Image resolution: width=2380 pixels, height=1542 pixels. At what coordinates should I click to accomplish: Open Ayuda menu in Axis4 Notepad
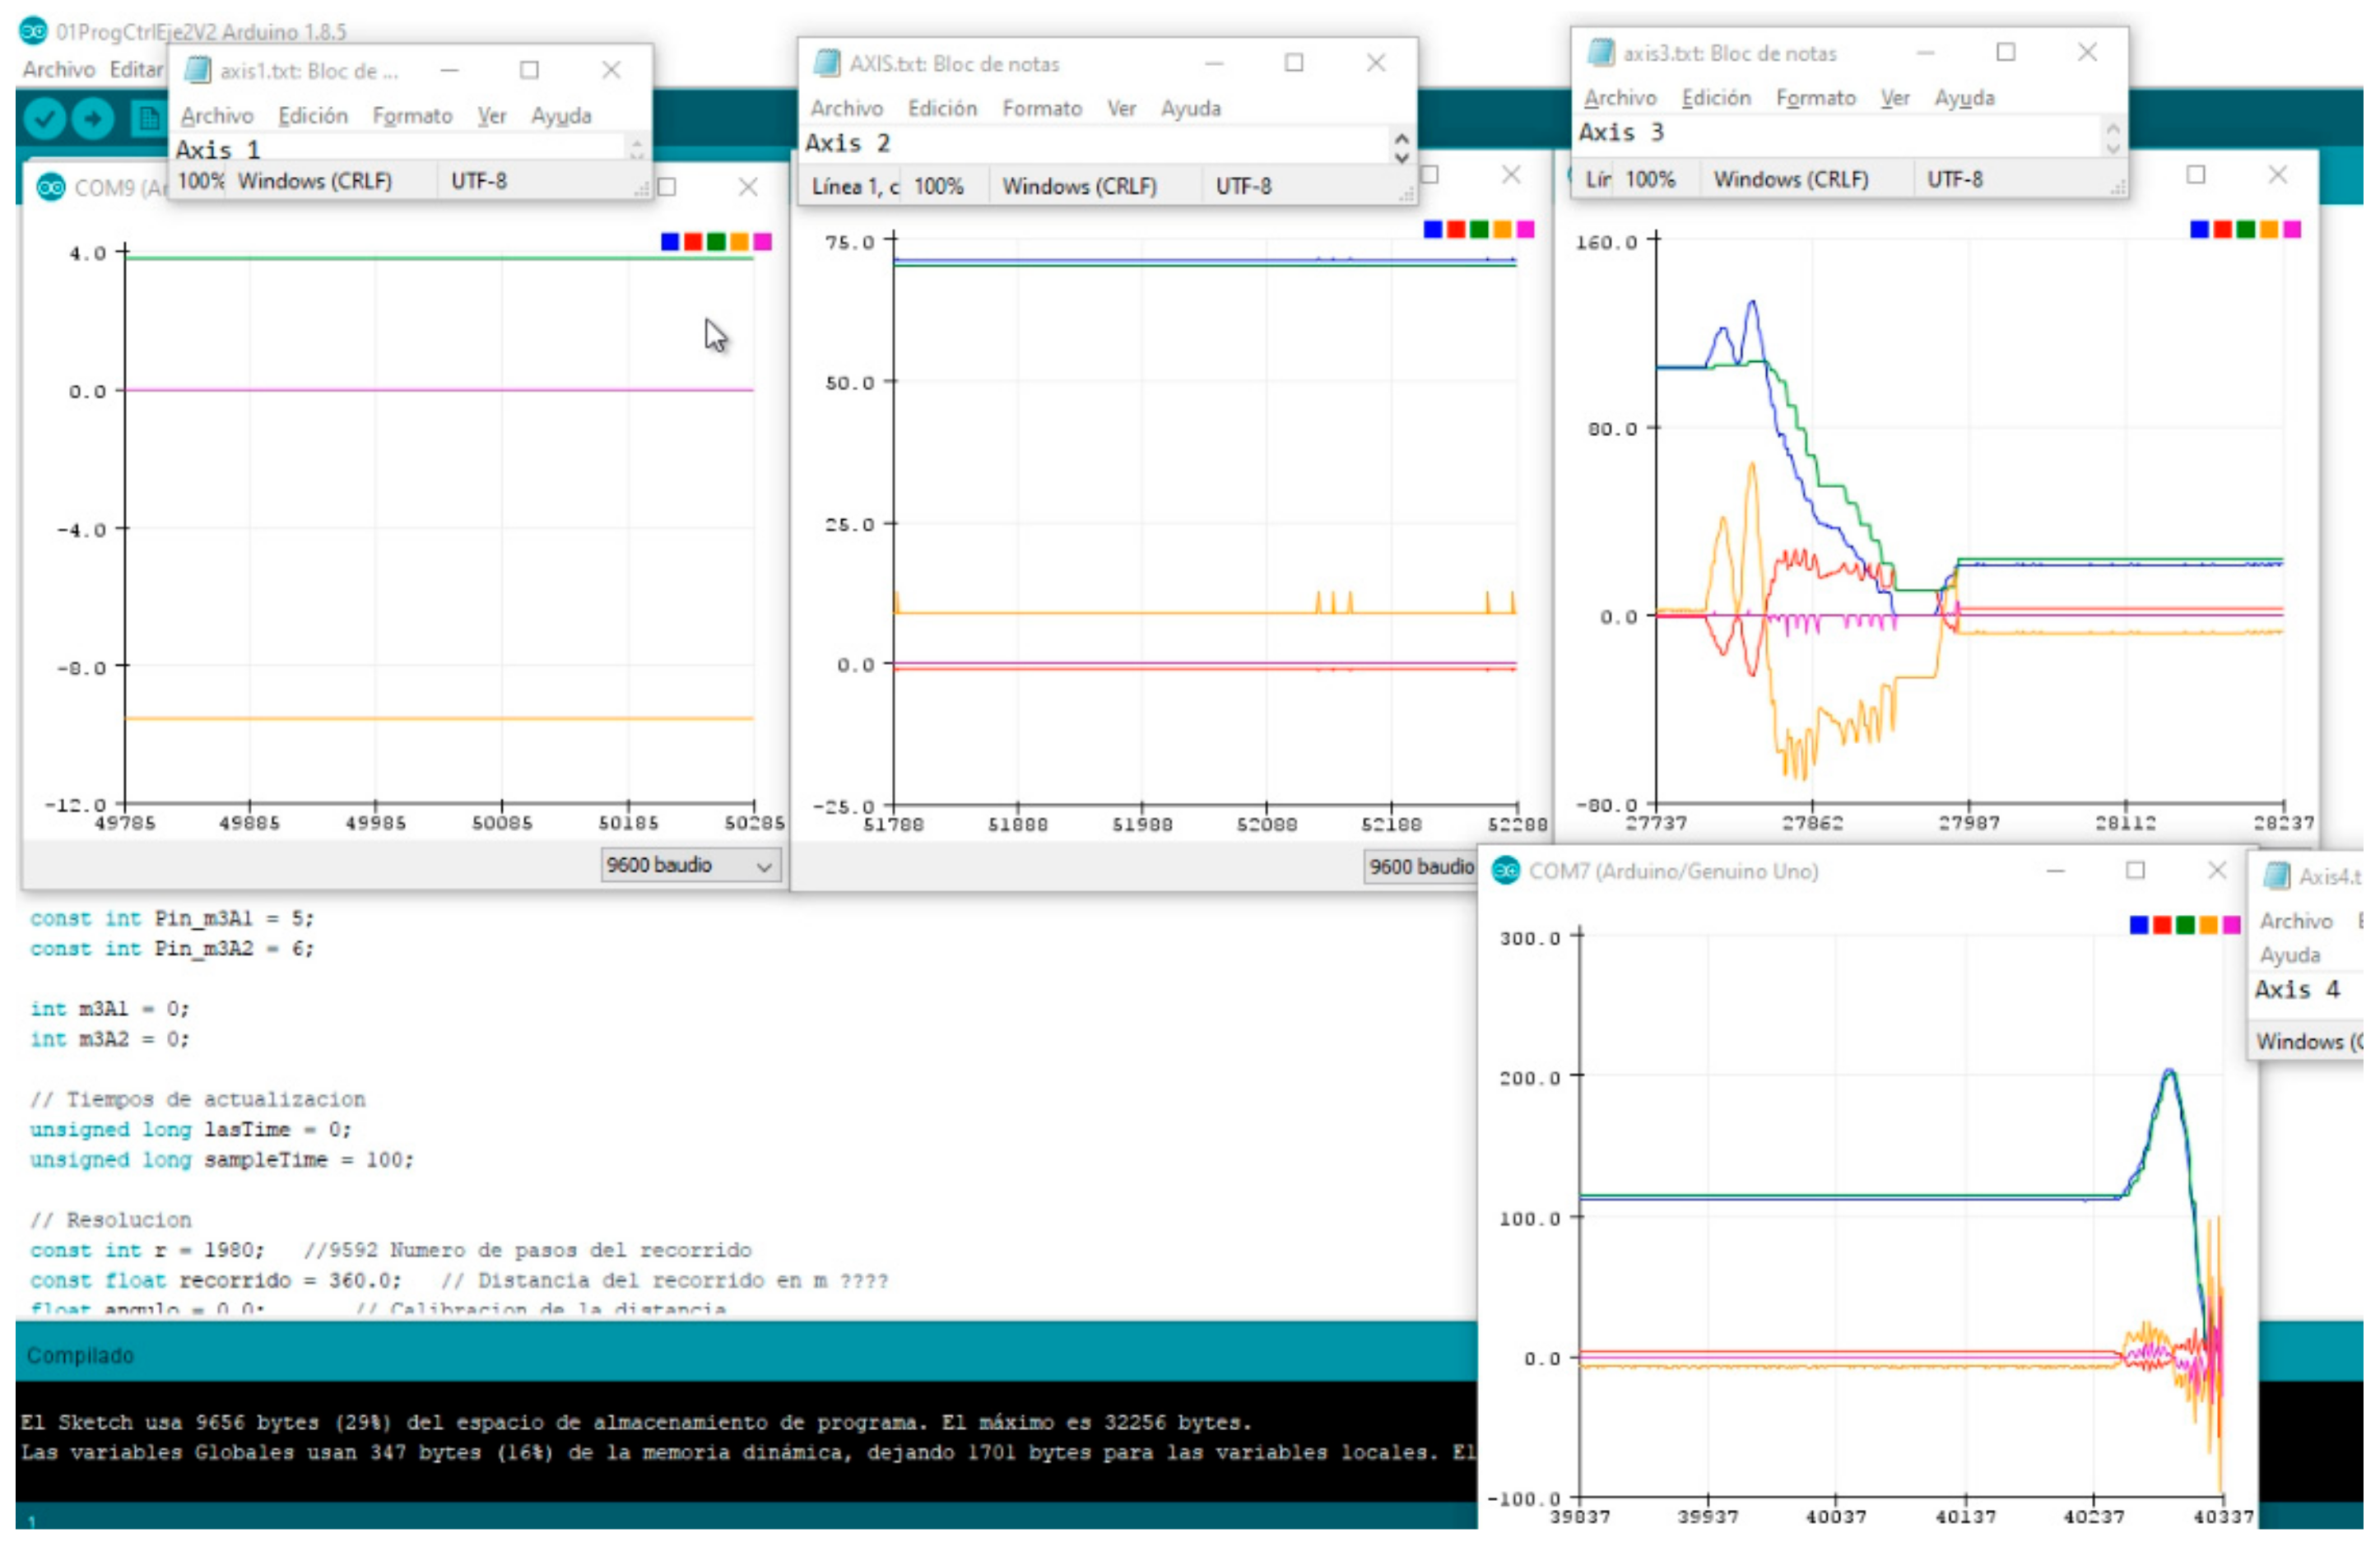[2290, 955]
